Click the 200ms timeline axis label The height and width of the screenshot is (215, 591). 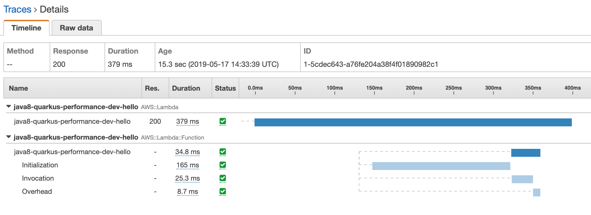(414, 88)
